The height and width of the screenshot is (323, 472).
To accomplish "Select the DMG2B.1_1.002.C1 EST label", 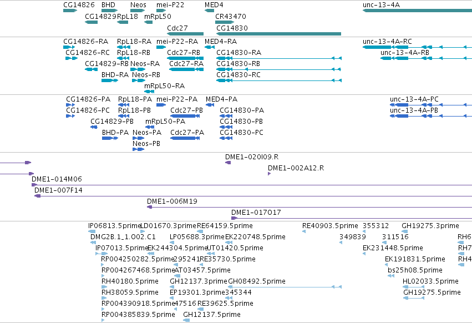I will [123, 237].
